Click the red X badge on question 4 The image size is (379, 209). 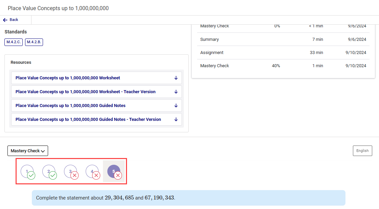pyautogui.click(x=96, y=176)
